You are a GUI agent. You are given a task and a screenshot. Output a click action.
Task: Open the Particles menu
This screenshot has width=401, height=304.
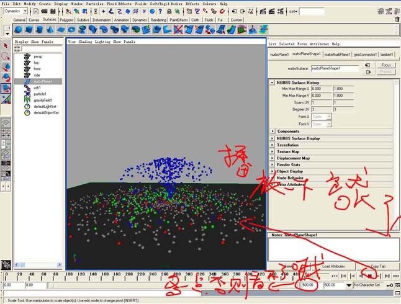(x=94, y=4)
